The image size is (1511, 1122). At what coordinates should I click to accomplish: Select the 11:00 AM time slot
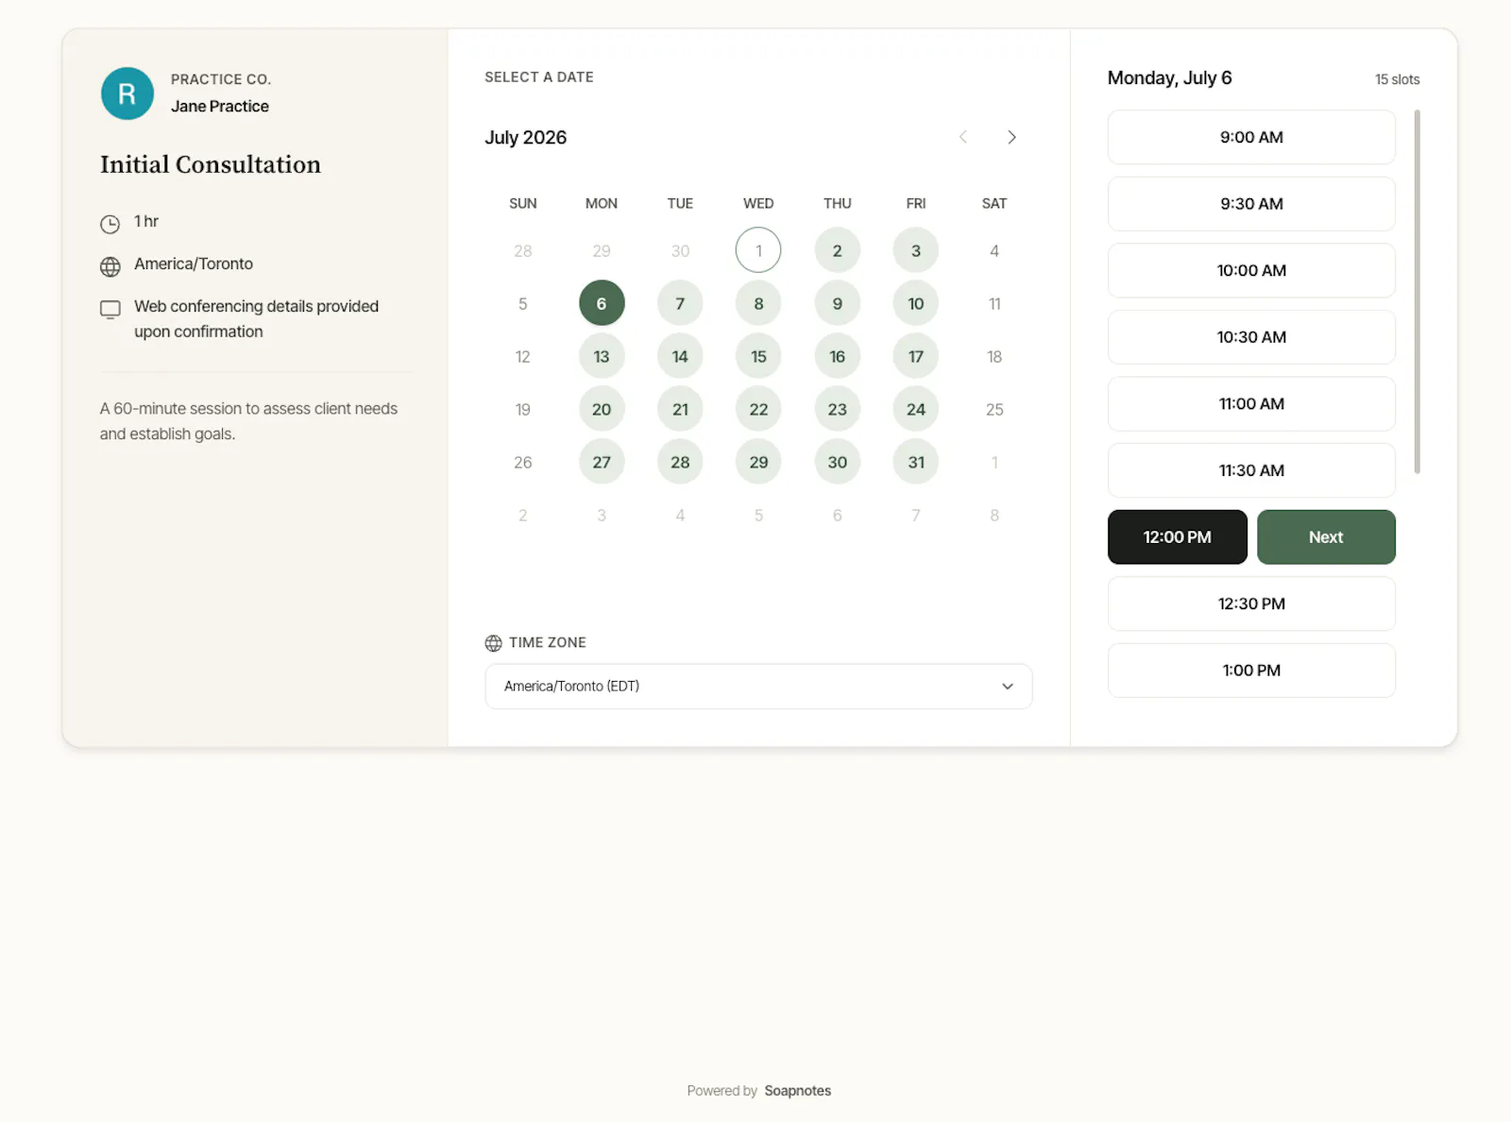point(1251,404)
